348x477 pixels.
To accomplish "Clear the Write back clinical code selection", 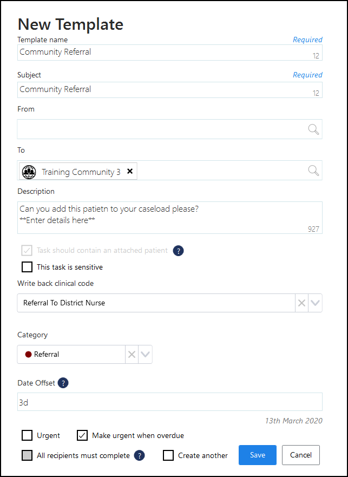I will [x=301, y=303].
